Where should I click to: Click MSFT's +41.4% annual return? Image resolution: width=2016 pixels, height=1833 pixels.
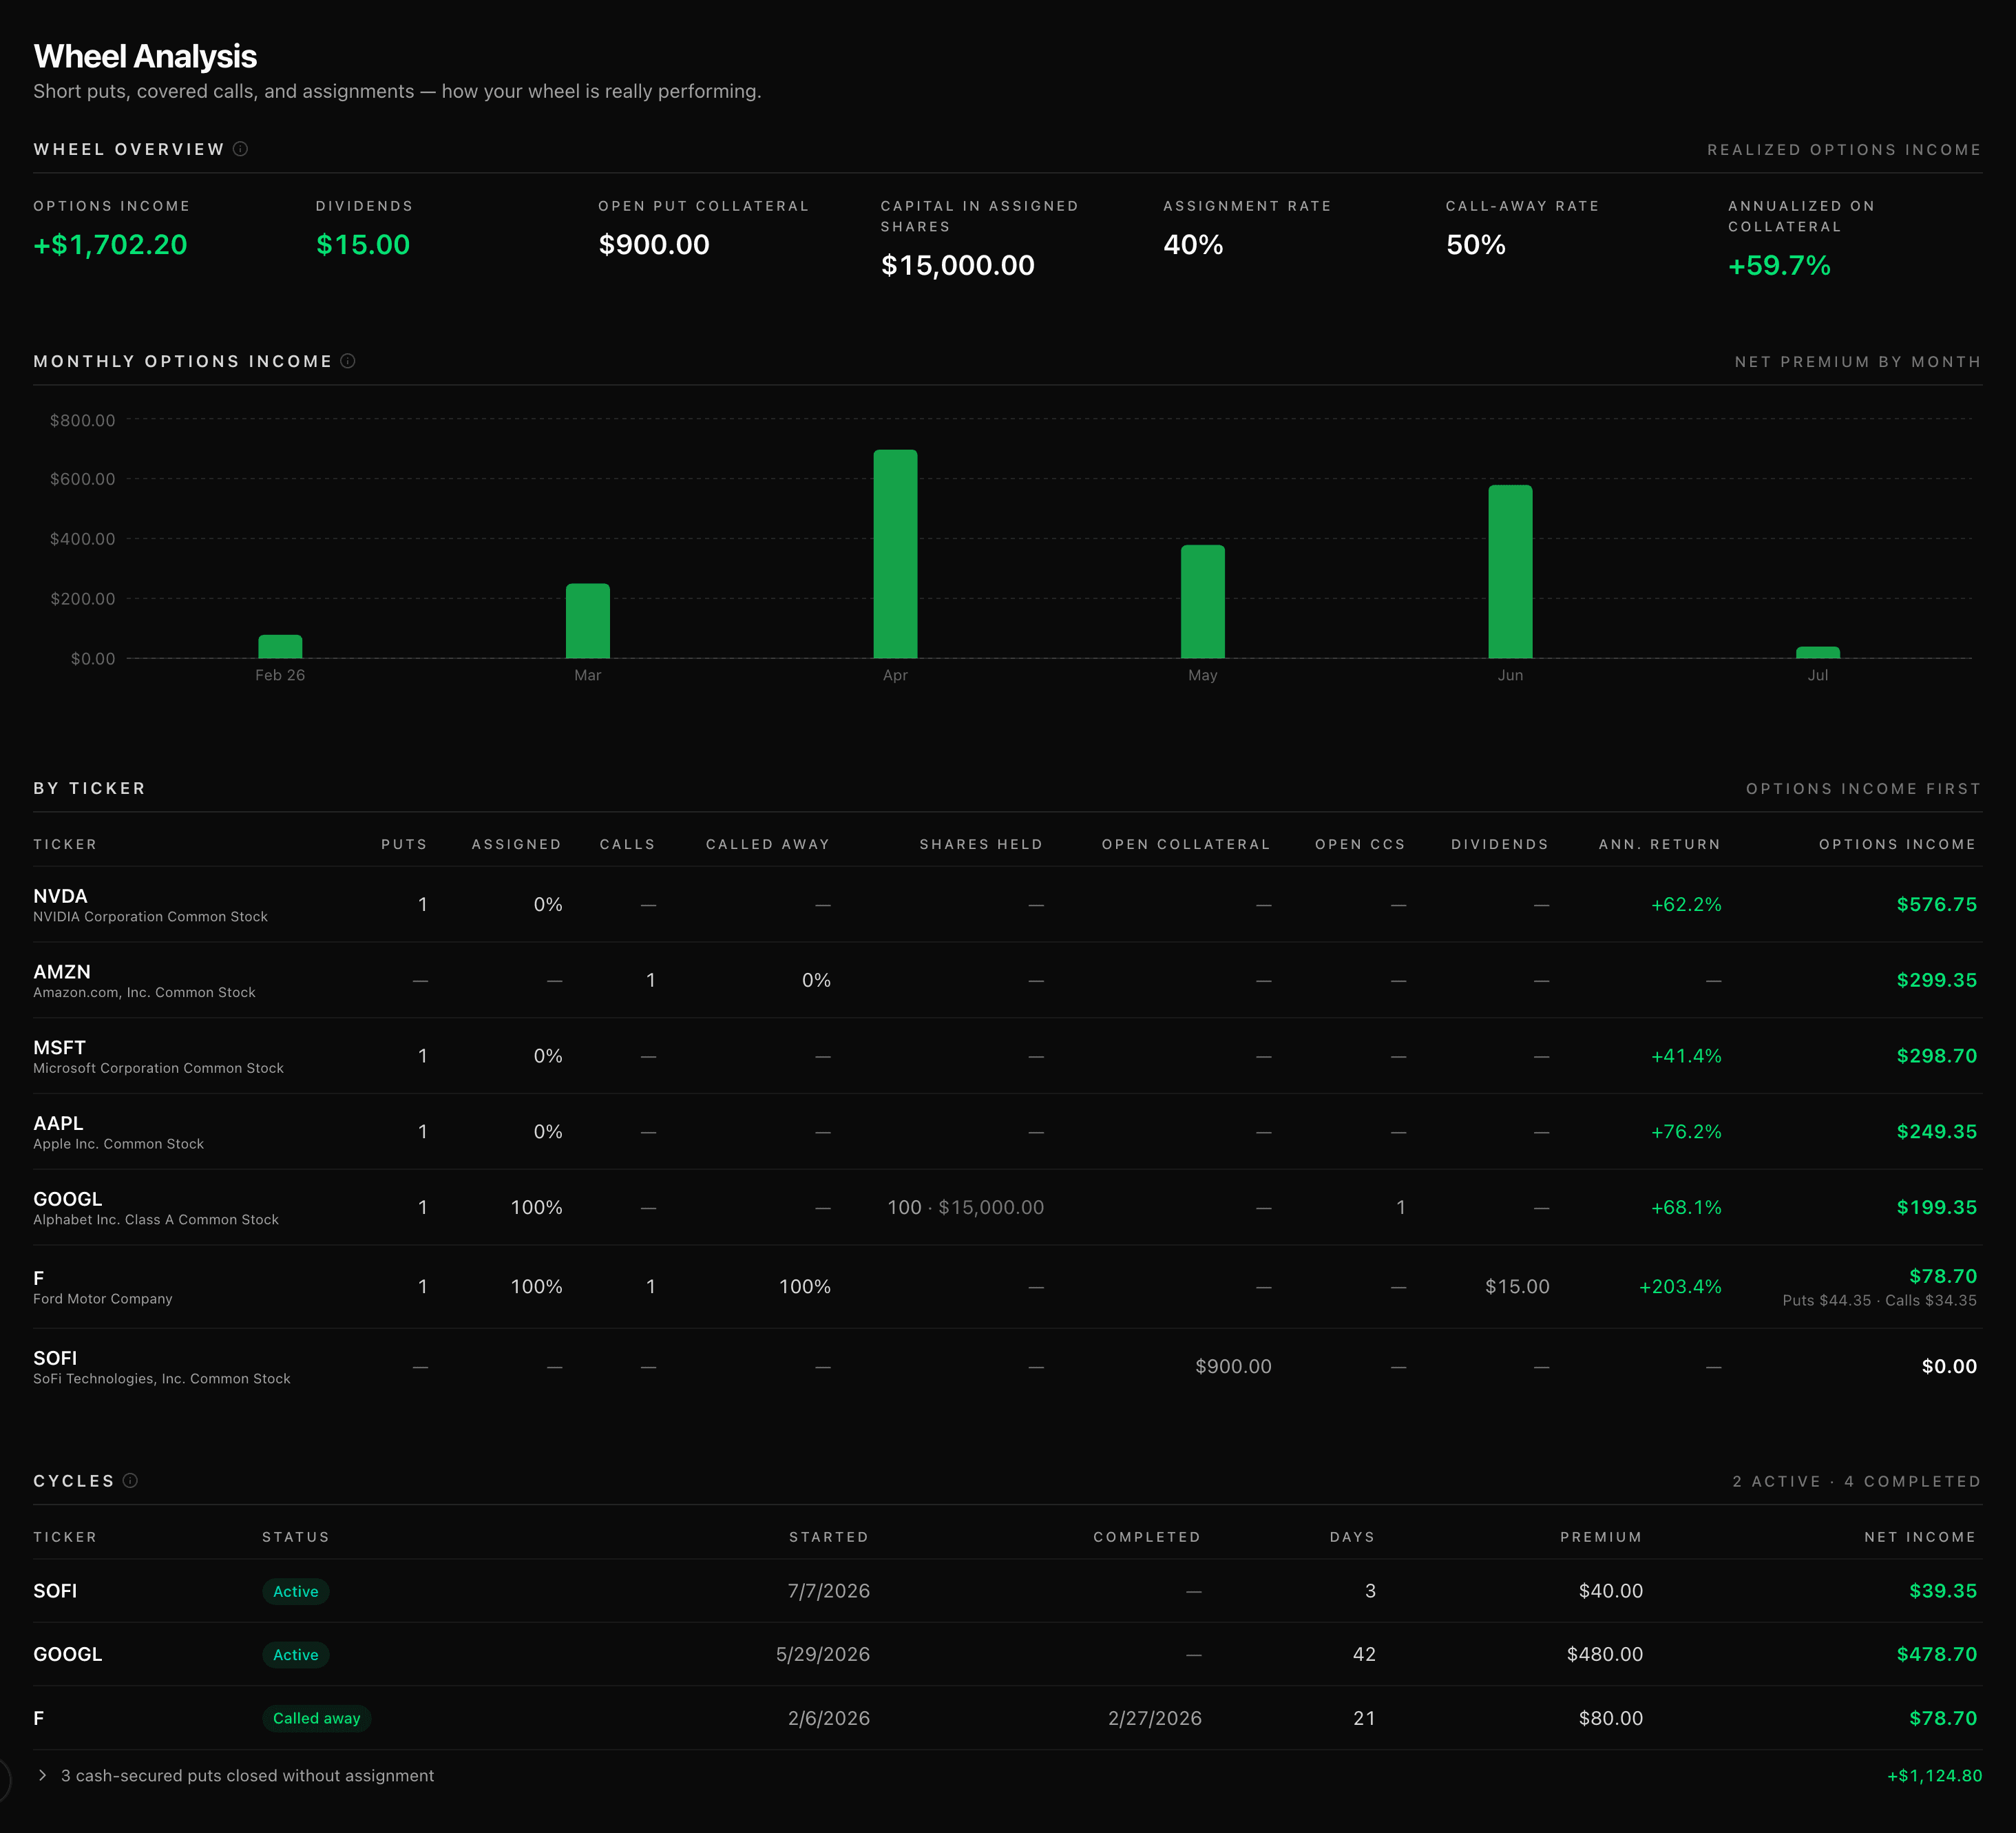(x=1686, y=1056)
